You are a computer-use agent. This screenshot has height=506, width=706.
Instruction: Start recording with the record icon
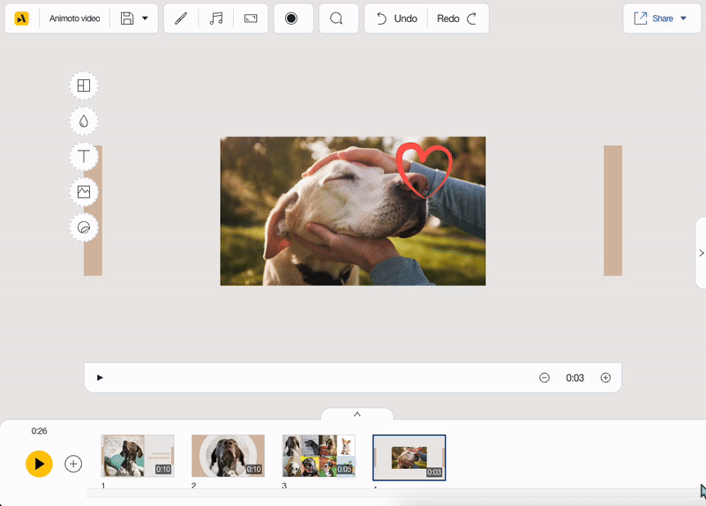pos(291,19)
